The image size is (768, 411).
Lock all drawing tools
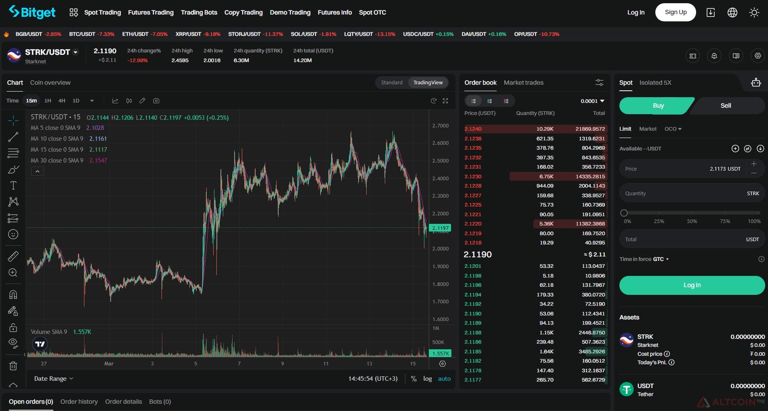(13, 327)
